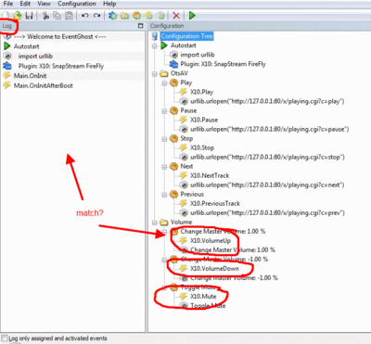Select the Configuration Tree root node
Image resolution: width=371 pixels, height=344 pixels.
(186, 36)
